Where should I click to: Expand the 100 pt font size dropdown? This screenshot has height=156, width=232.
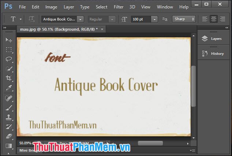click(x=154, y=19)
